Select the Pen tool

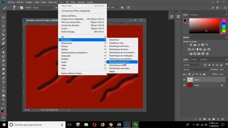[3, 78]
